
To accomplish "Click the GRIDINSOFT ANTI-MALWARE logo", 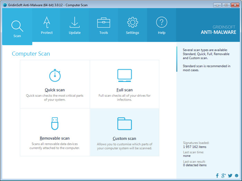I will 218,30.
